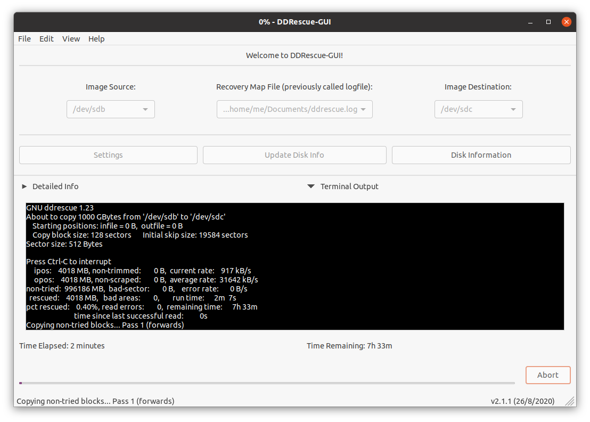
Task: Click the version text v2.1.1 (26/8/2020)
Action: [522, 401]
